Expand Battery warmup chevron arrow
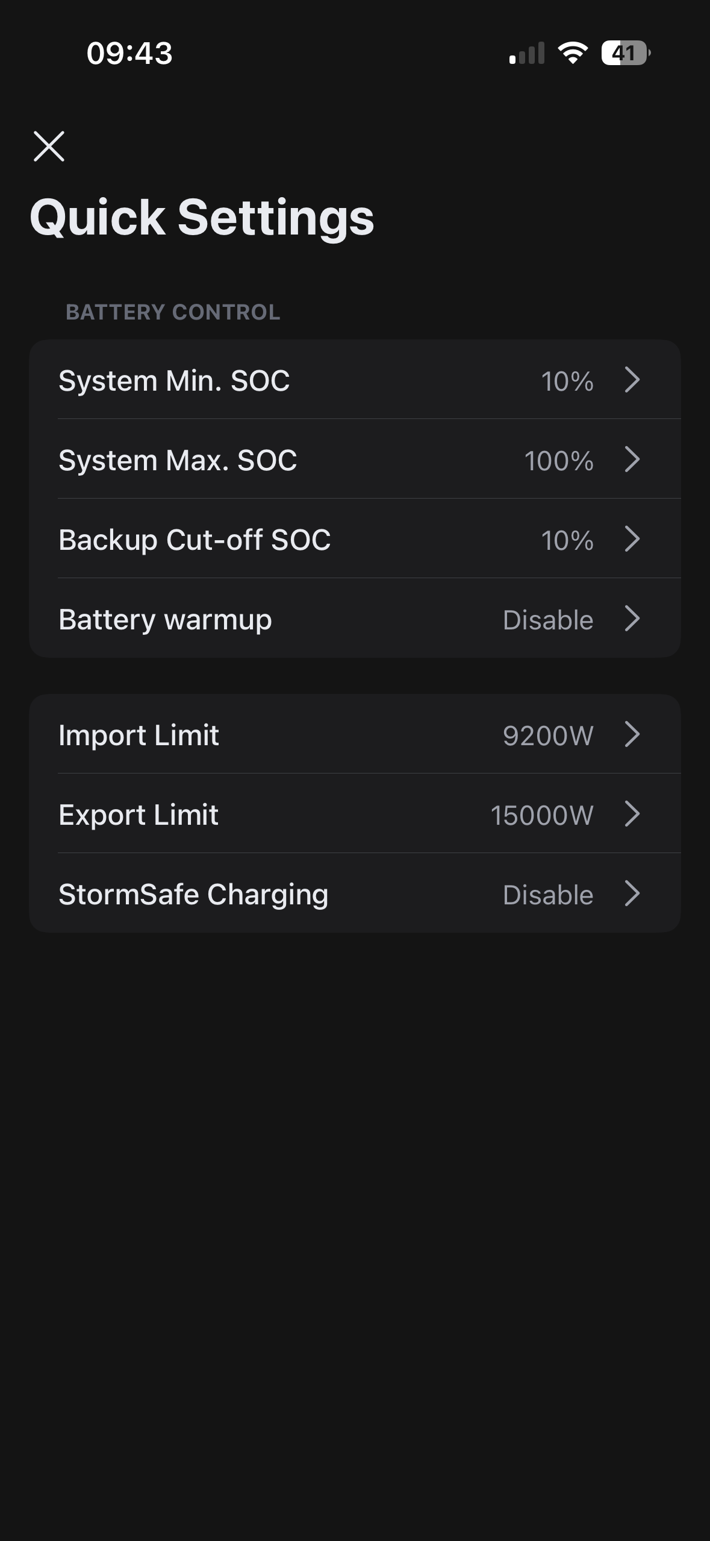710x1541 pixels. coord(632,619)
